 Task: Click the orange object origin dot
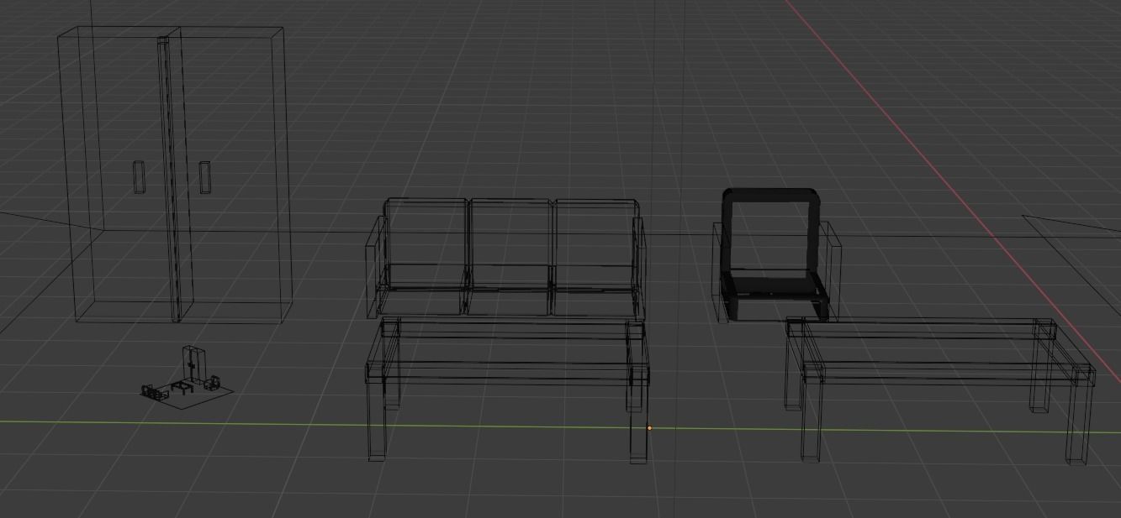[649, 428]
